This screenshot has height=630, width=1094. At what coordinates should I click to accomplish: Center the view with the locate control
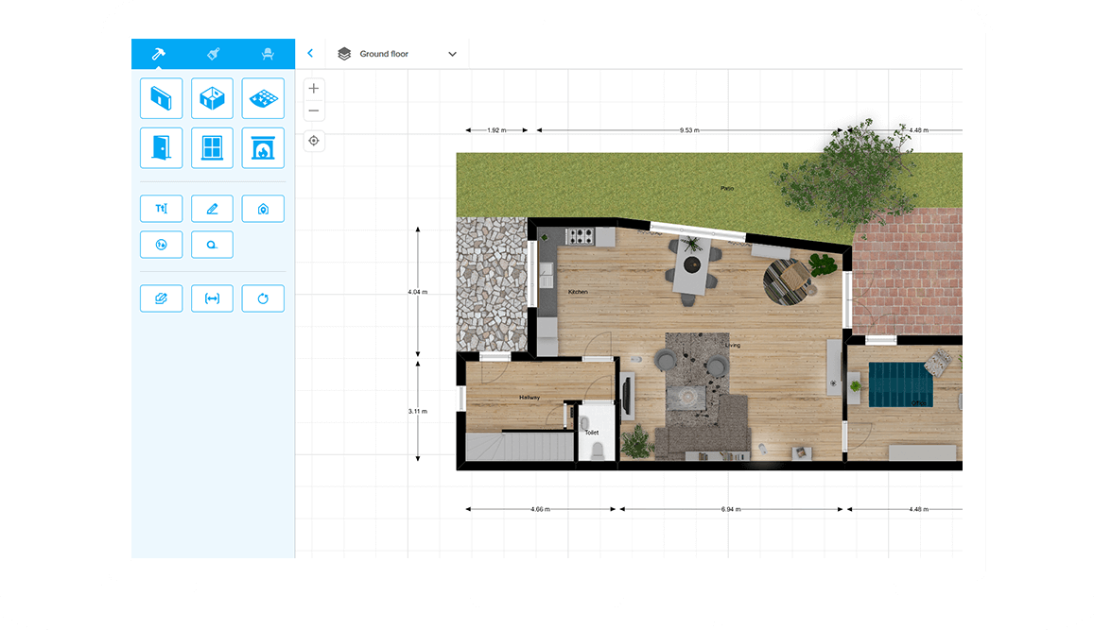[x=313, y=140]
